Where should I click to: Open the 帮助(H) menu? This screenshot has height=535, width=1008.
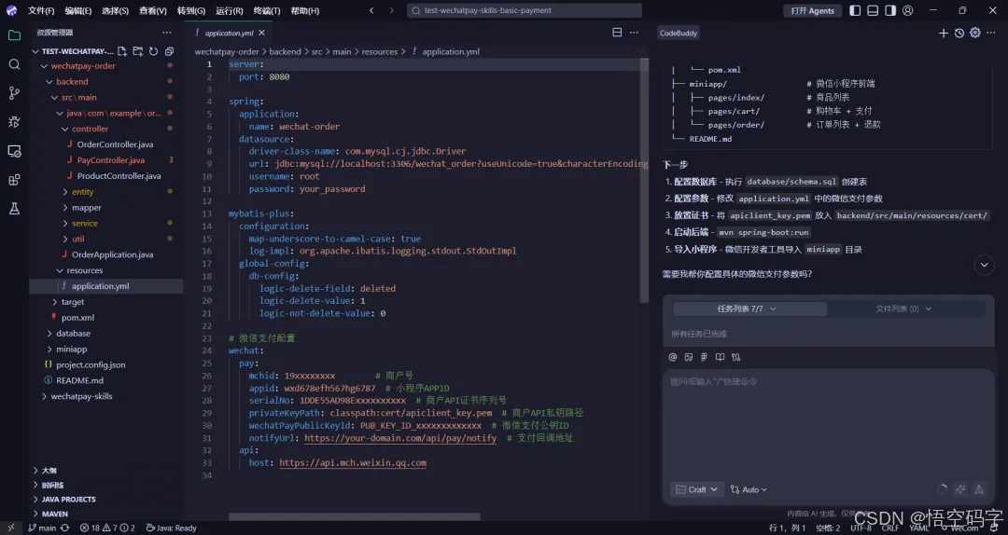[x=304, y=10]
